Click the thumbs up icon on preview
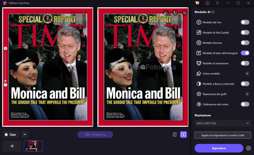The image size is (254, 155). (x=166, y=13)
